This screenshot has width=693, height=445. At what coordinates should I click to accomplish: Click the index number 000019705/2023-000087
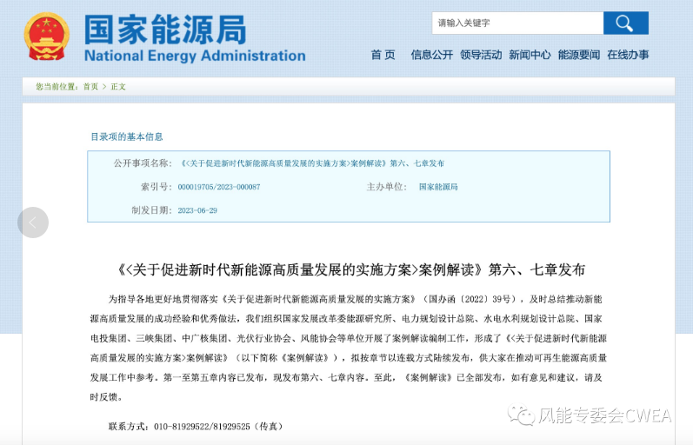pyautogui.click(x=219, y=187)
